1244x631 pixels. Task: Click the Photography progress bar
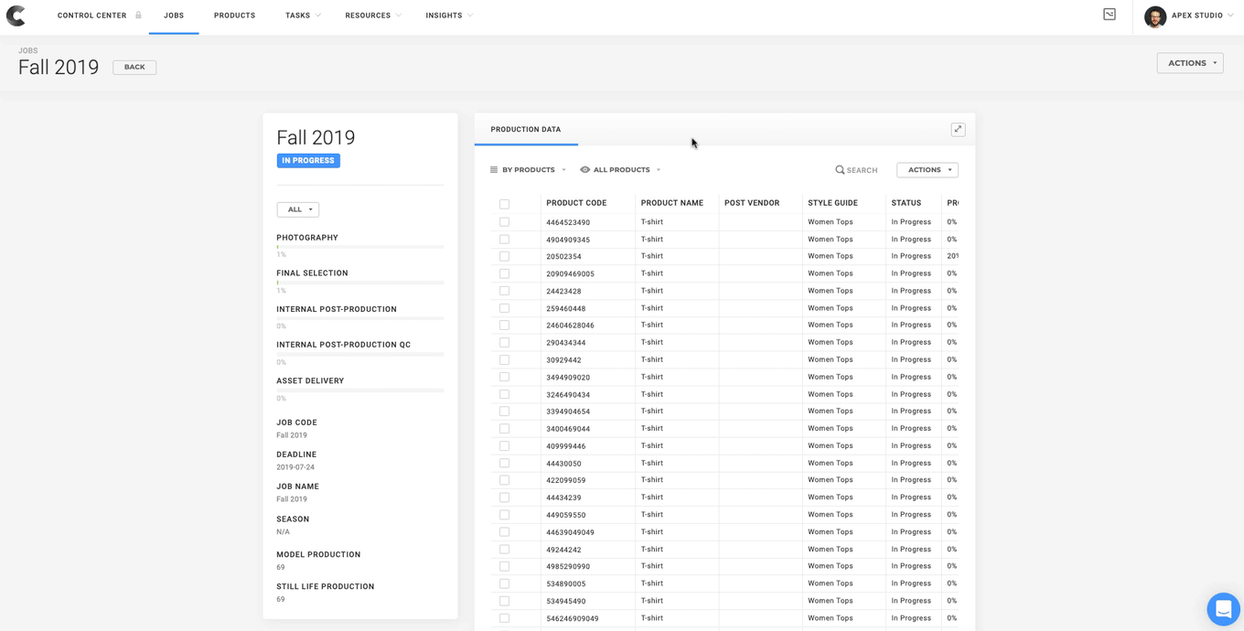[x=359, y=247]
